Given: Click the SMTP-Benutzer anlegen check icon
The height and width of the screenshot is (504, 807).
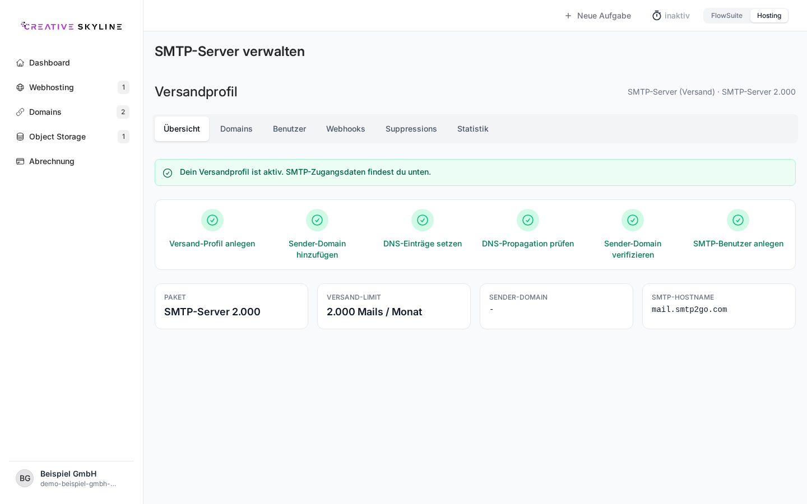Looking at the screenshot, I should point(738,220).
